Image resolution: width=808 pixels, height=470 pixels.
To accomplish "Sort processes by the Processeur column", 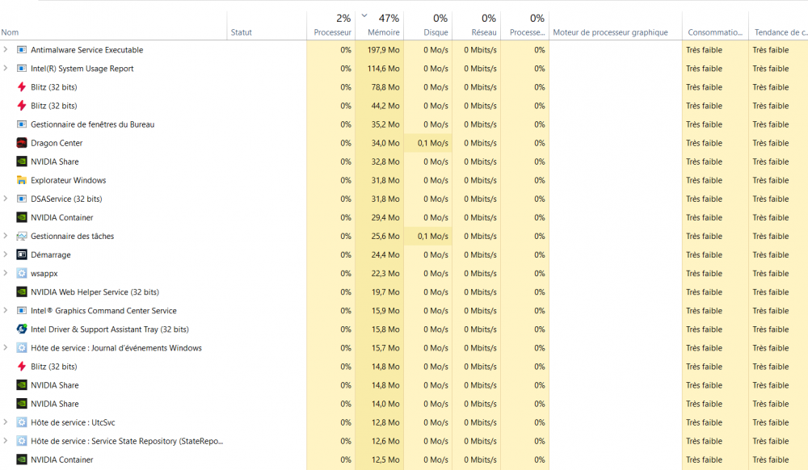I will (x=333, y=32).
